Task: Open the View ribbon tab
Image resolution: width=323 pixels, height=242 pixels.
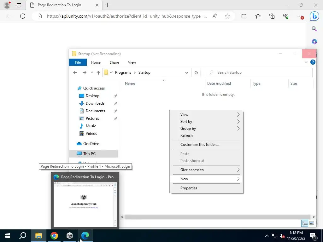Action: [x=132, y=62]
